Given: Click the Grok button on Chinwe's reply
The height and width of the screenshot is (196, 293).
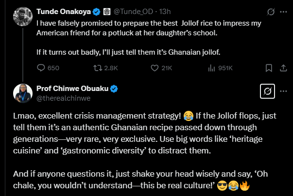Looking at the screenshot, I should click(x=267, y=91).
